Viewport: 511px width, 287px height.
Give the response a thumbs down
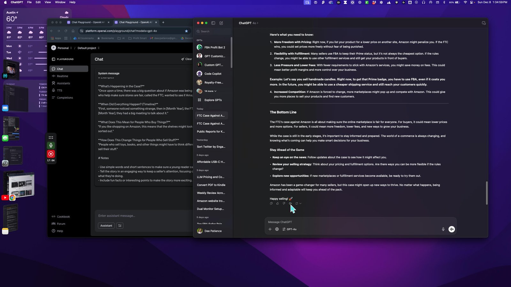click(284, 203)
